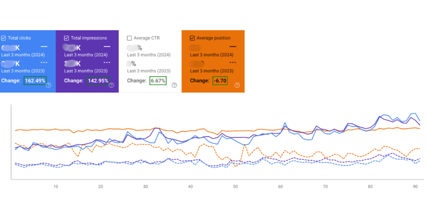Click dashed line legend in Average position card
The image size is (427, 223).
[233, 62]
